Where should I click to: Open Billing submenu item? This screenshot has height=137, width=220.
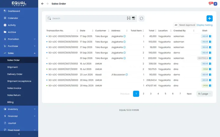(x=19, y=102)
